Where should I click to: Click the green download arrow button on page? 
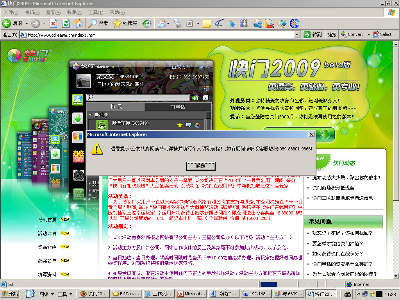pos(325,135)
